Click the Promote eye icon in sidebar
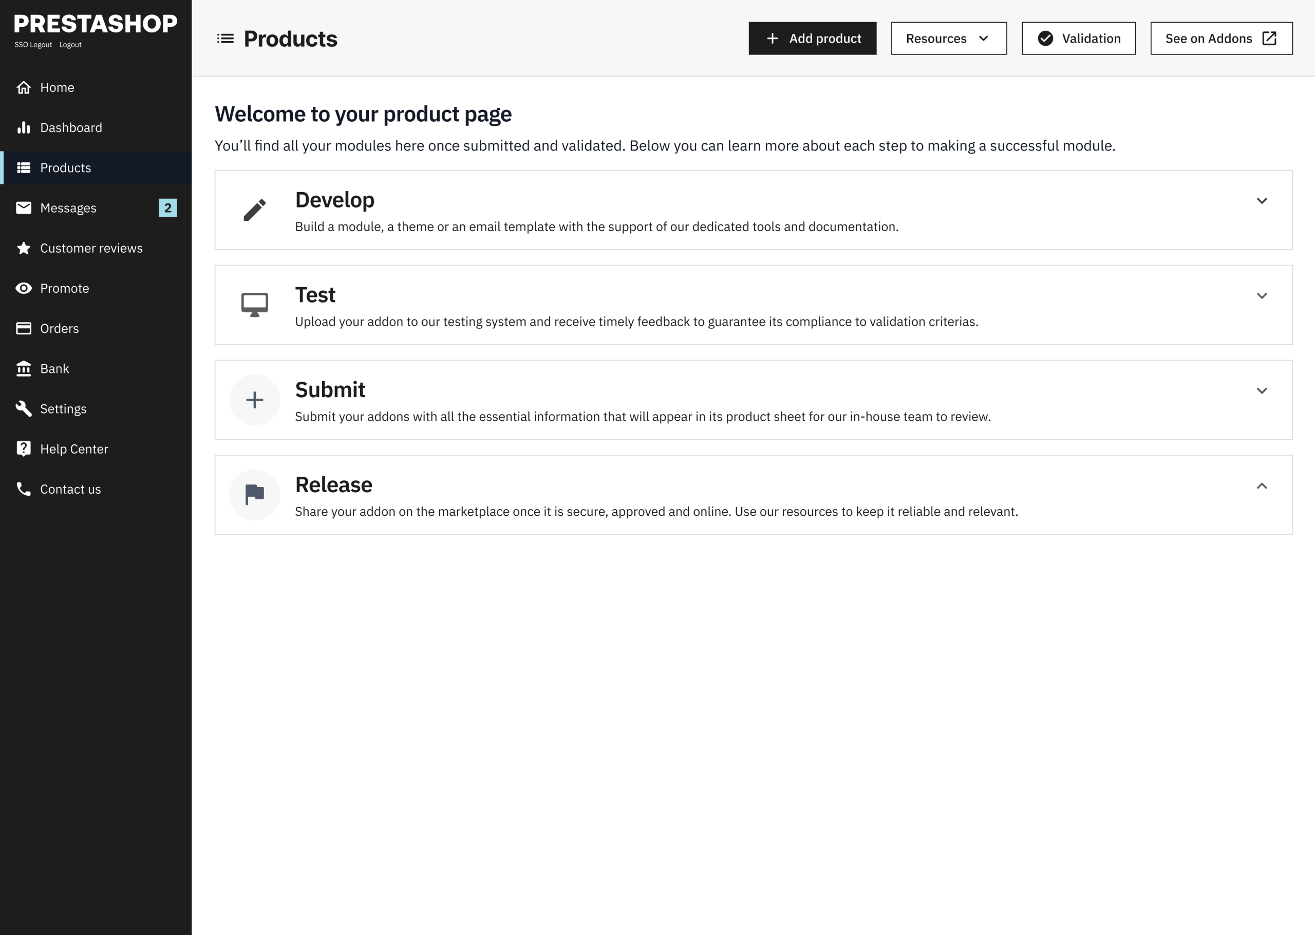Image resolution: width=1315 pixels, height=935 pixels. [24, 288]
